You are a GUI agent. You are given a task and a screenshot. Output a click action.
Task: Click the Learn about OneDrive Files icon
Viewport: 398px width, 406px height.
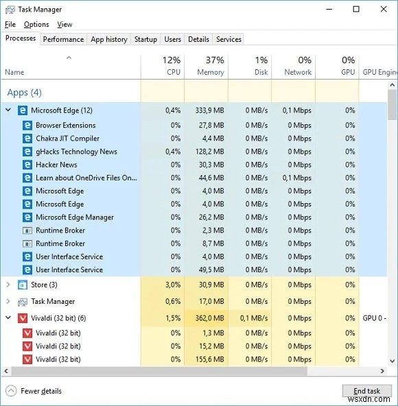click(27, 178)
